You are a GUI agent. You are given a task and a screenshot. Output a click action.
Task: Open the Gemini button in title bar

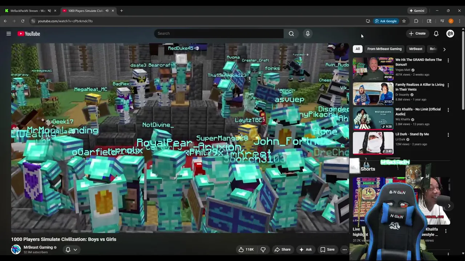point(417,11)
